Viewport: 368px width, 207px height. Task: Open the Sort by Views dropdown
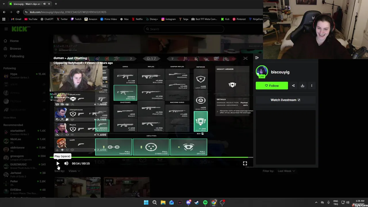[74, 171]
